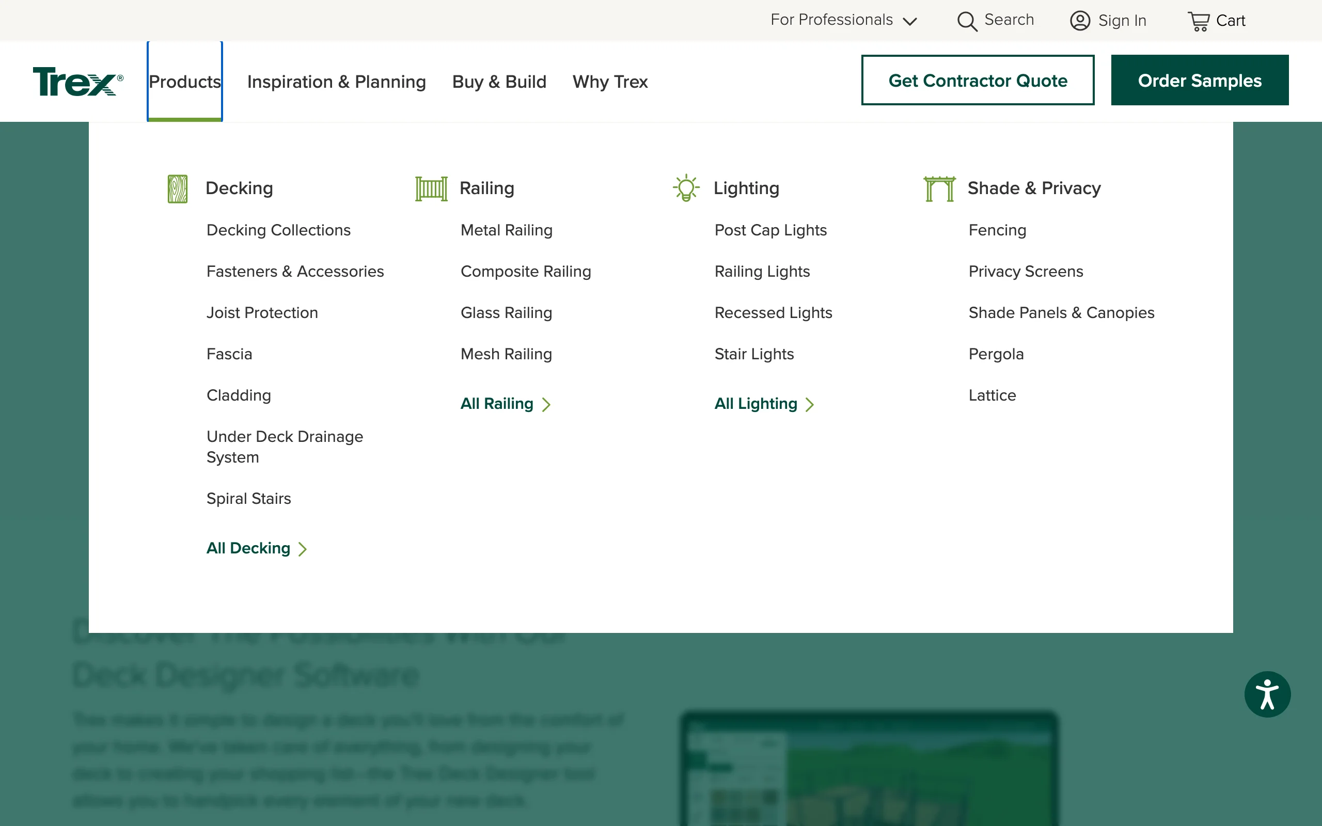Screen dimensions: 1322x826
Task: Select the Decking category heading
Action: point(239,188)
